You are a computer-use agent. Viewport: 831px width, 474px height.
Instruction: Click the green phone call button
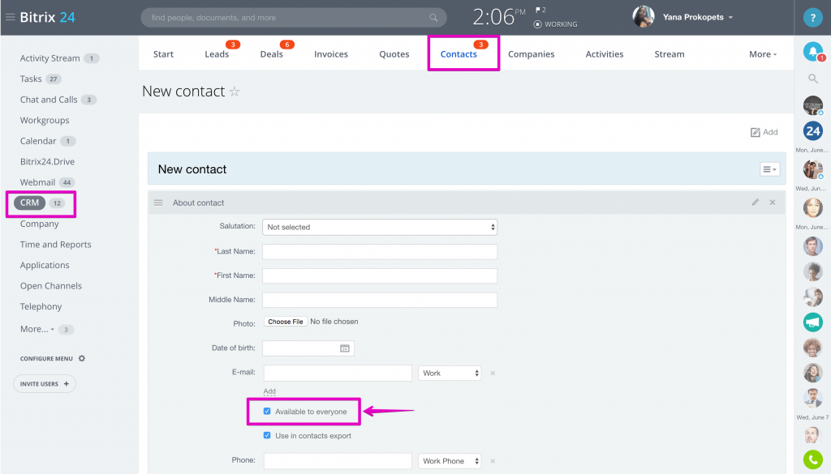click(x=812, y=459)
